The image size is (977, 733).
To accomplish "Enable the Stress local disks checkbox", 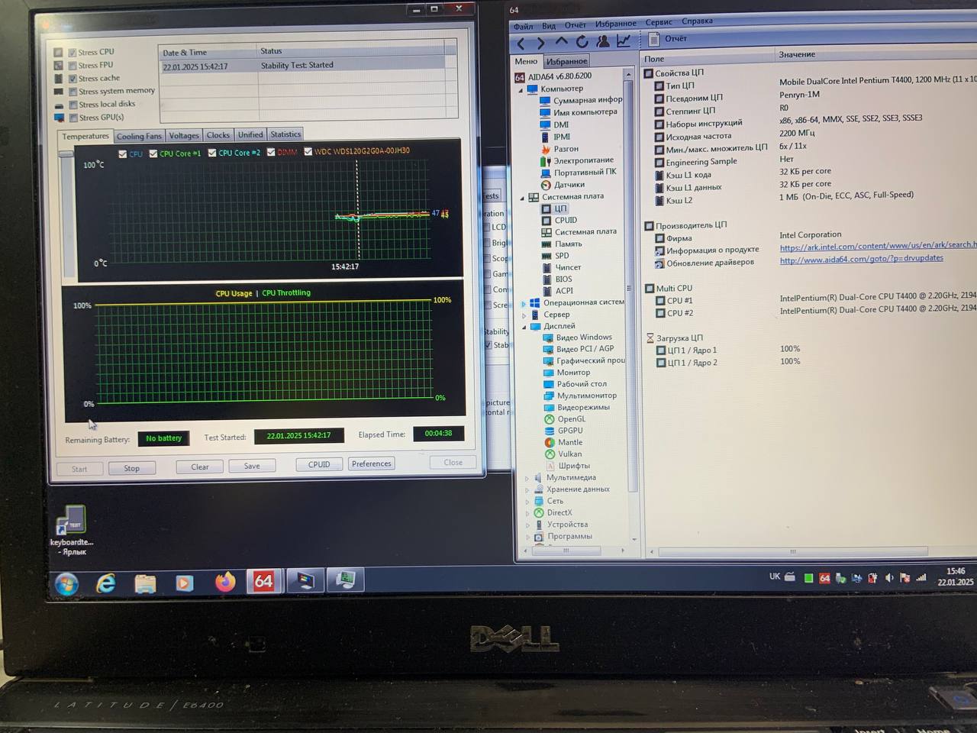I will click(73, 105).
